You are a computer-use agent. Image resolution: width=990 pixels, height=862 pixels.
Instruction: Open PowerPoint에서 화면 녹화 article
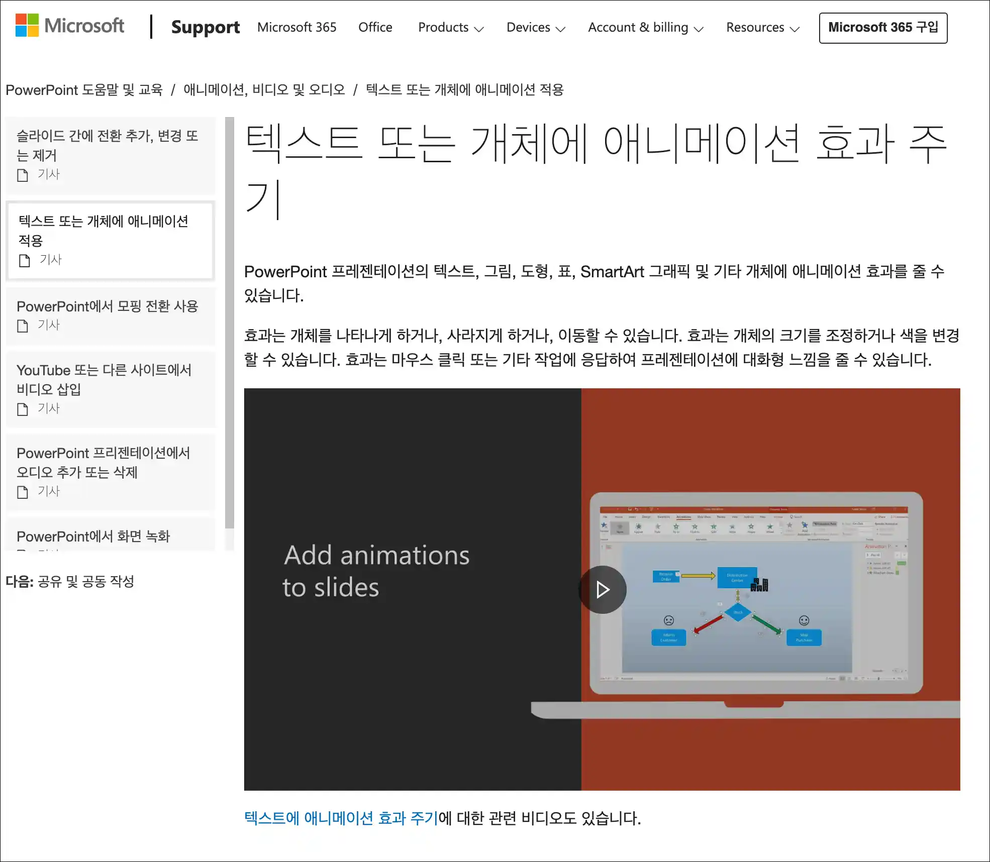(x=110, y=534)
